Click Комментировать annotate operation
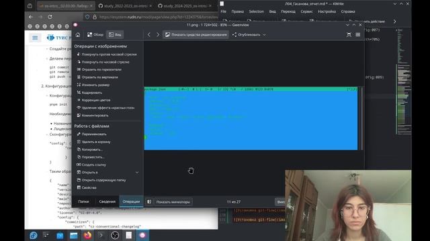This screenshot has height=241, width=430. click(x=93, y=116)
